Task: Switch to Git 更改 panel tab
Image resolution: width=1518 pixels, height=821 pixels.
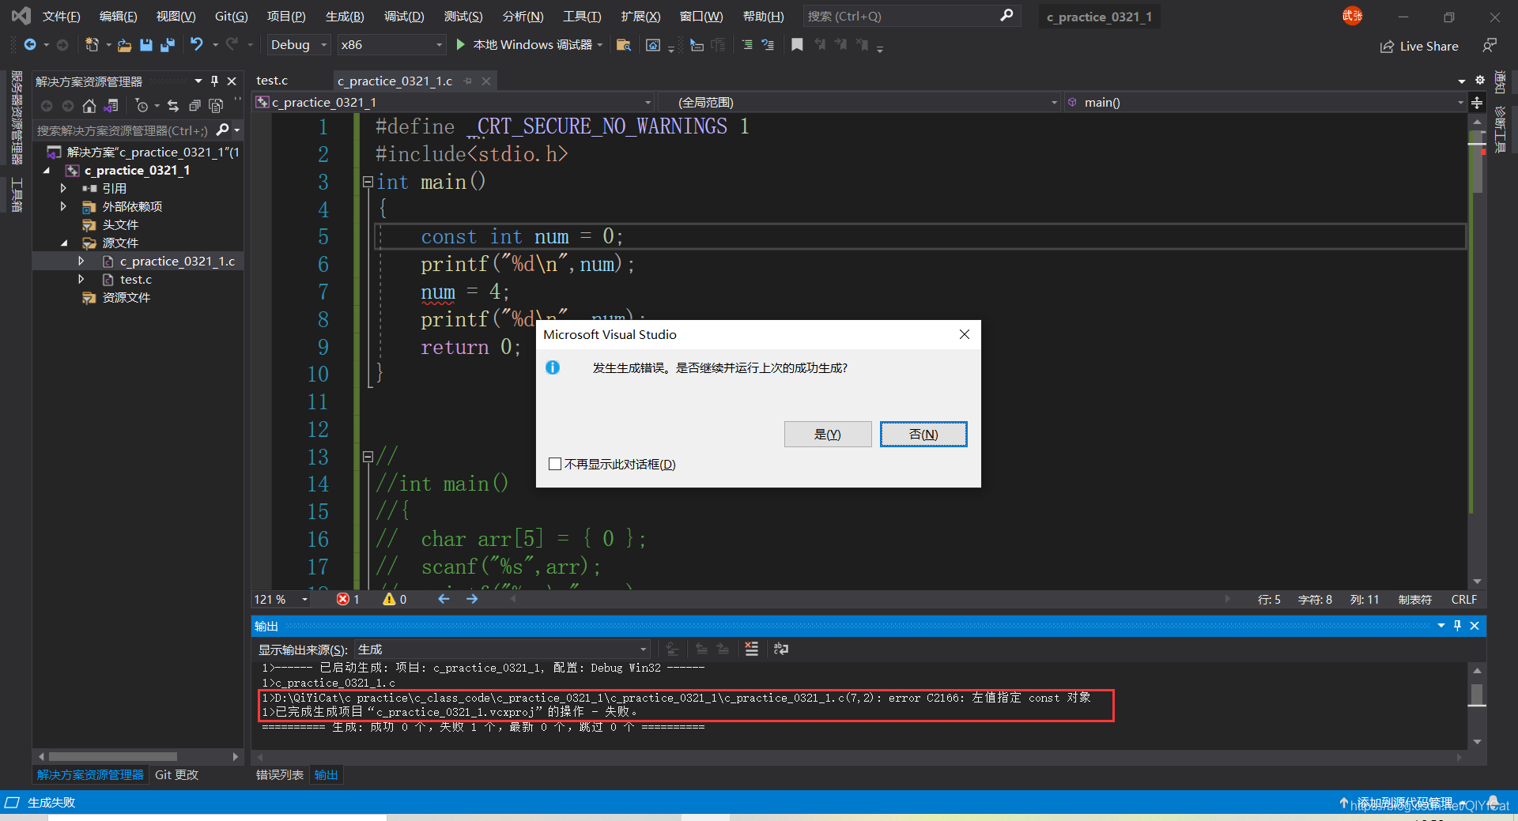Action: click(x=176, y=775)
